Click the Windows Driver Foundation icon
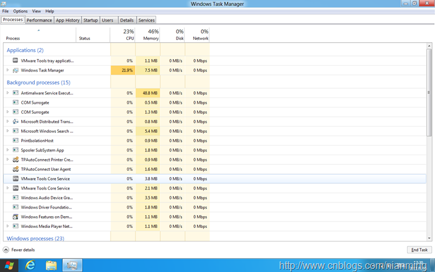Viewport: 435px width, 272px height. click(16, 207)
